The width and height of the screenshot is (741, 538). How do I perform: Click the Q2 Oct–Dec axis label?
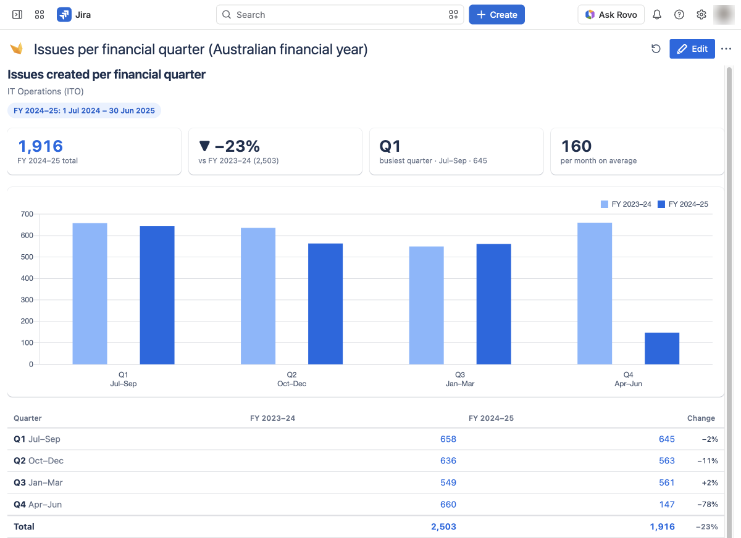pos(291,379)
